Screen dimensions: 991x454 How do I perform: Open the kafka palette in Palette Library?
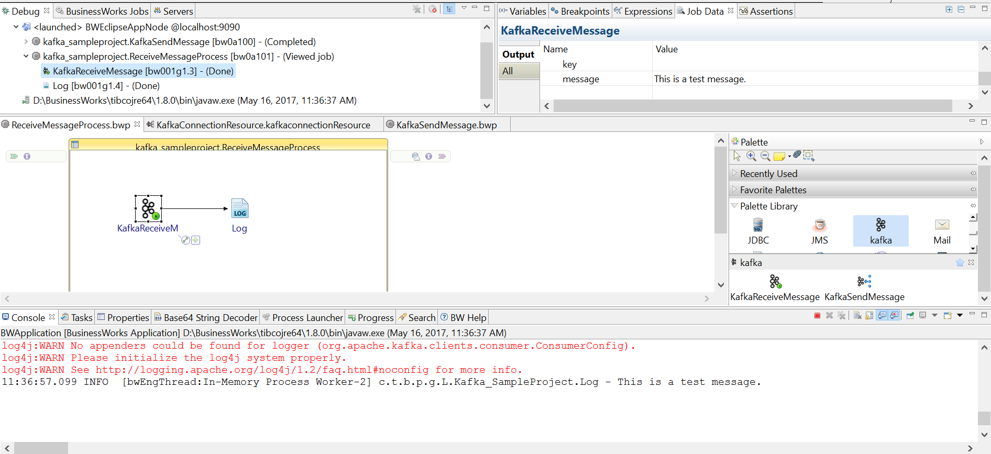[881, 231]
